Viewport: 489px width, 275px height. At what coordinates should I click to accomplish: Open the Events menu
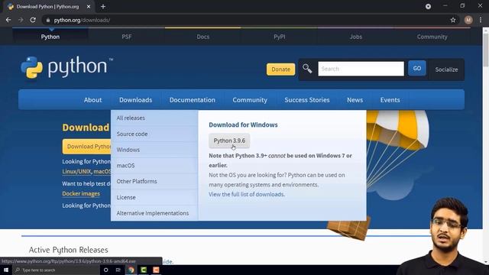390,100
